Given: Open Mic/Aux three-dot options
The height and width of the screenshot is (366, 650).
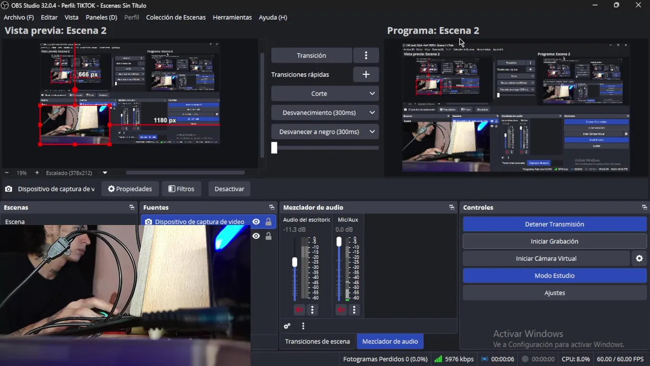Looking at the screenshot, I should tap(354, 310).
